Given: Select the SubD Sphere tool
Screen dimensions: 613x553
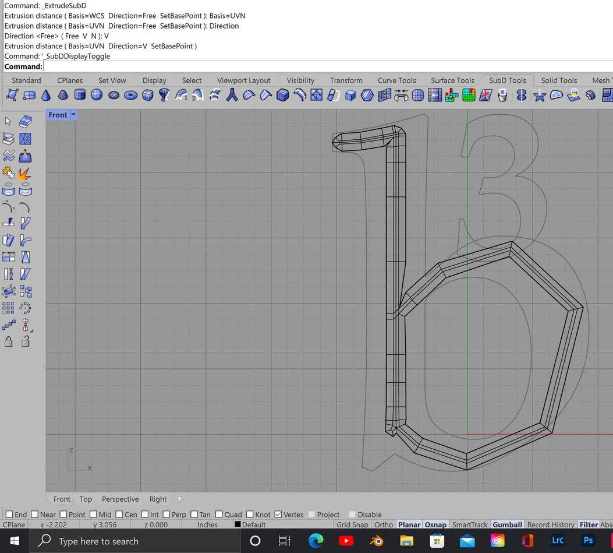Looking at the screenshot, I should [97, 95].
